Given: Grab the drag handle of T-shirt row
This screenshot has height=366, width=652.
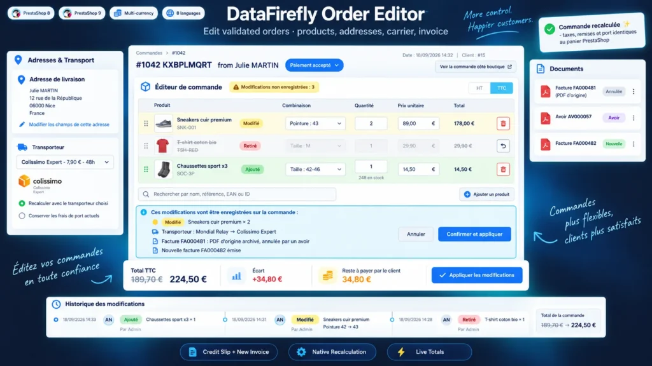Looking at the screenshot, I should click(x=146, y=146).
